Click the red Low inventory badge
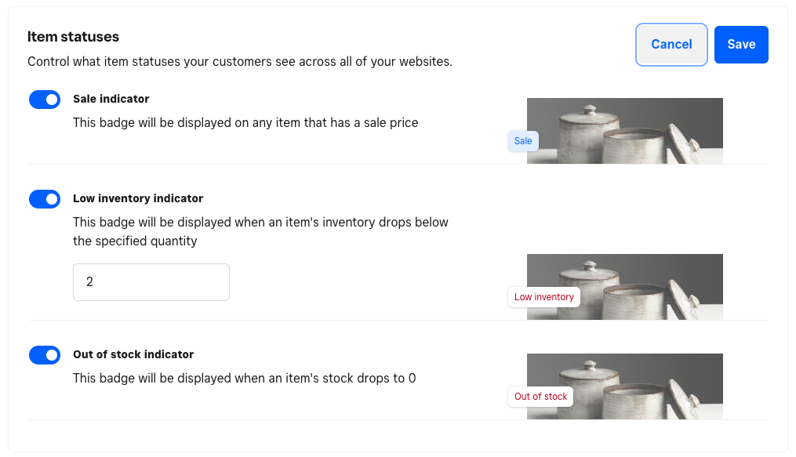 click(x=543, y=297)
